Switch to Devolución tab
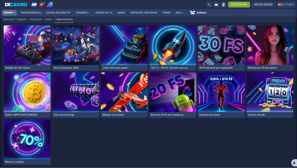Image resolution: width=297 pixels, height=168 pixels. 36,19
